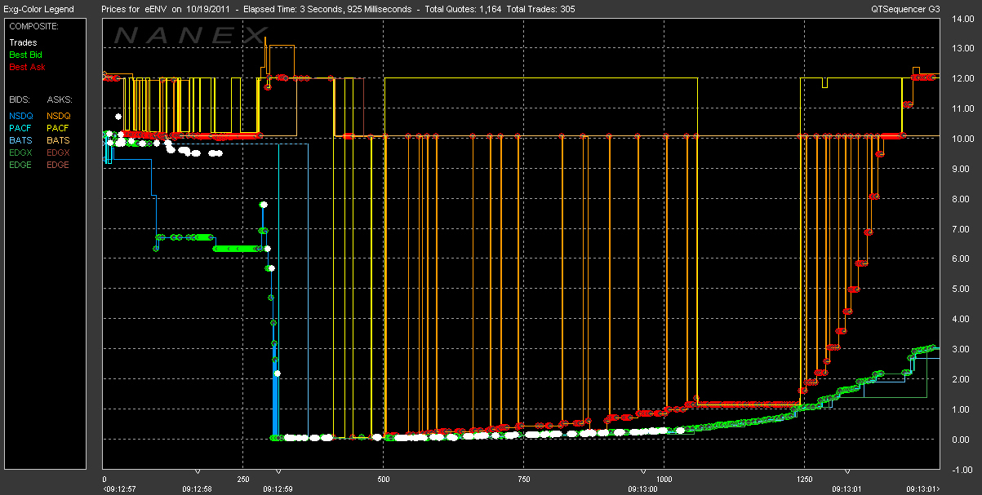The width and height of the screenshot is (982, 495).
Task: Click PACF in the ASKS column
Action: click(x=59, y=128)
